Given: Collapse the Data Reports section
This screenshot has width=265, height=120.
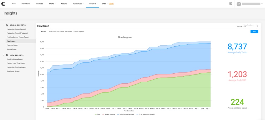Looking at the screenshot, I should [3, 55].
